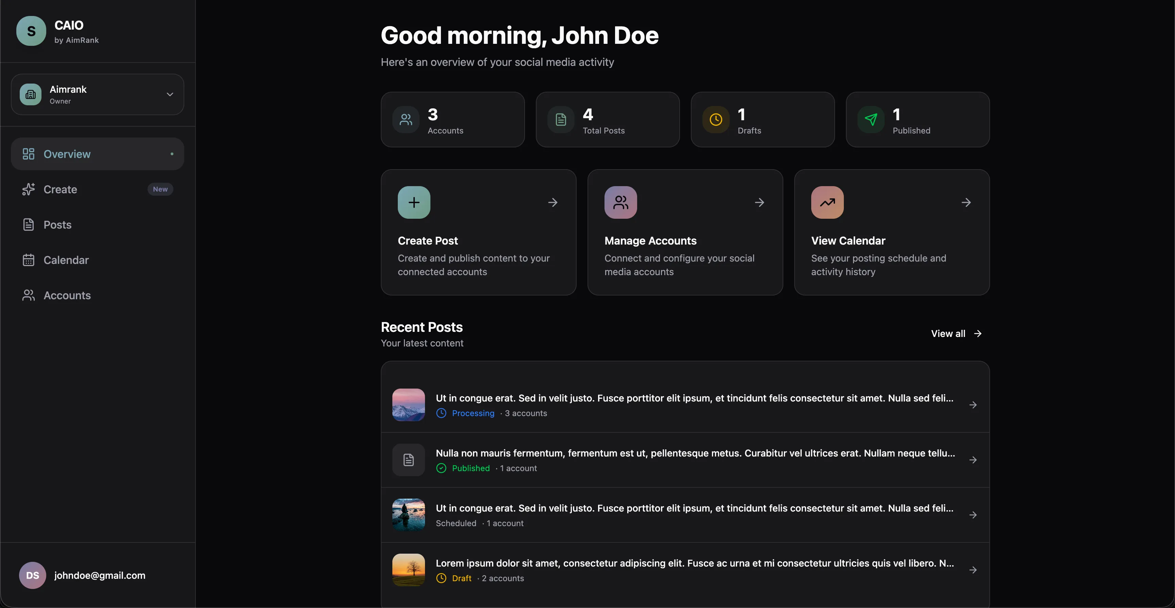This screenshot has width=1175, height=608.
Task: Expand the Aimrank workspace dropdown
Action: [x=170, y=94]
